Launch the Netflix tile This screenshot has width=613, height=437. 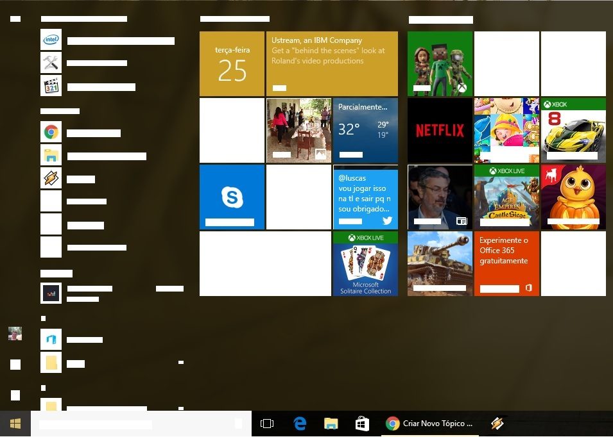[x=440, y=130]
